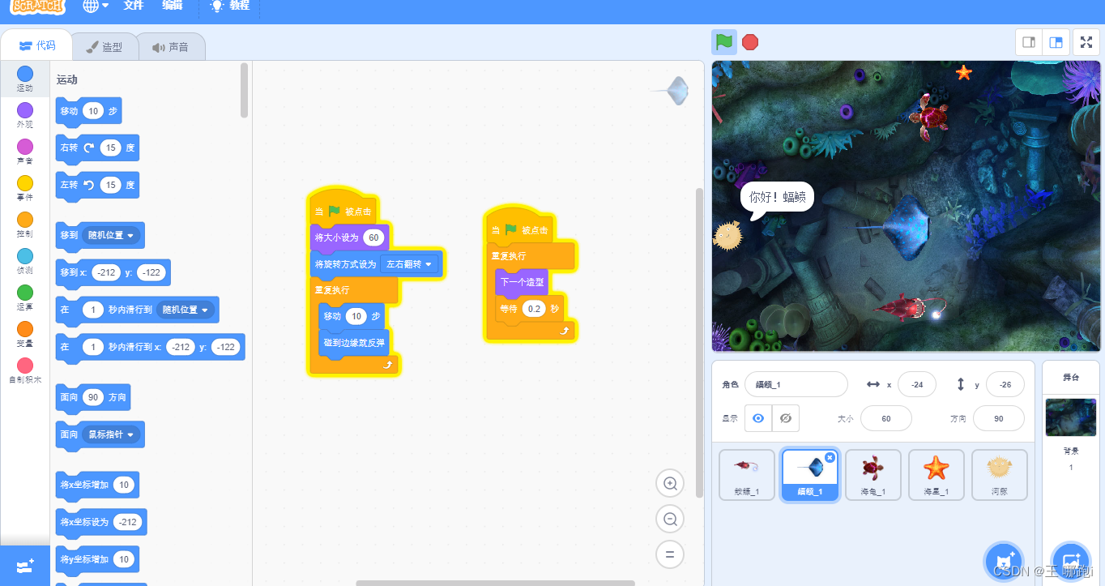Open the language globe menu

pos(96,6)
